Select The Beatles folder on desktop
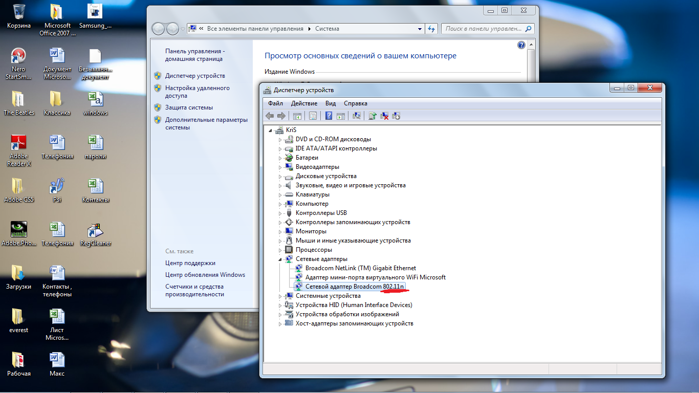699x393 pixels. 19,103
